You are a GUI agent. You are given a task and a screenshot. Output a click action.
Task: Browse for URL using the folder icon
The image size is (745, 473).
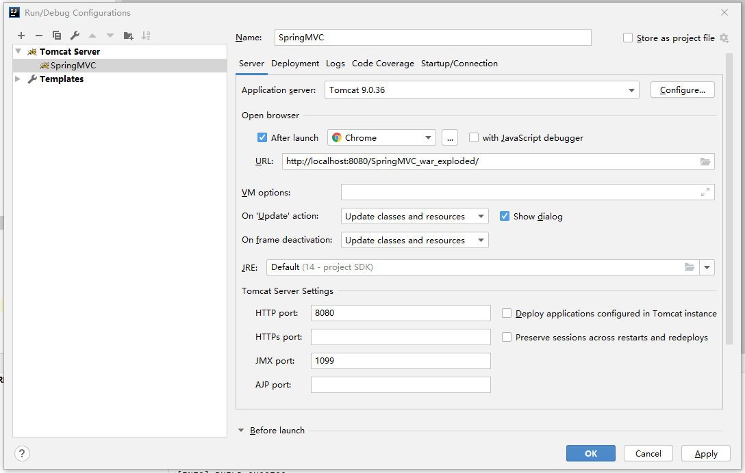pos(705,162)
